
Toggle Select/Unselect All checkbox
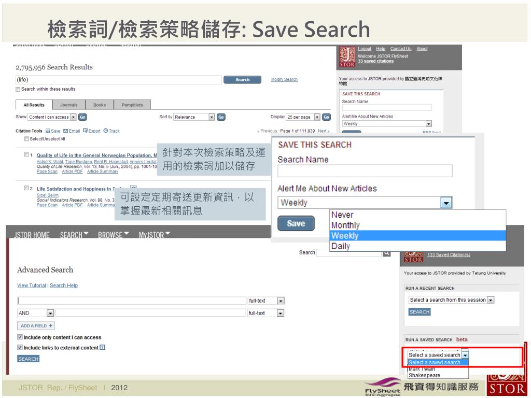[27, 139]
